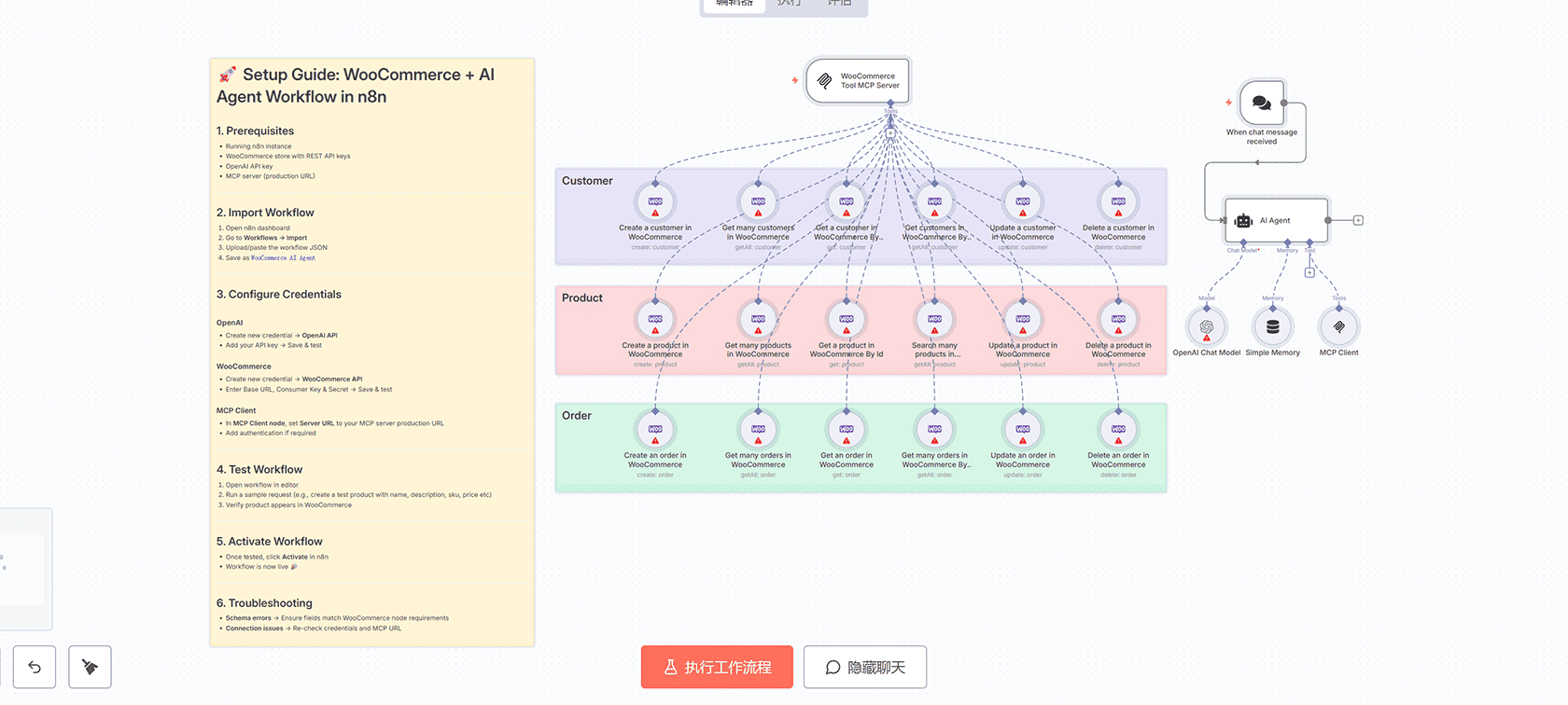Click the tidy up broom icon
Viewport: 1568px width, 705px height.
90,667
